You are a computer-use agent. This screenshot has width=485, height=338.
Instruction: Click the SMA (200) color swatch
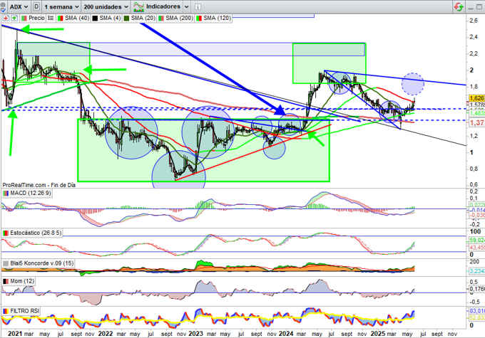click(x=161, y=19)
